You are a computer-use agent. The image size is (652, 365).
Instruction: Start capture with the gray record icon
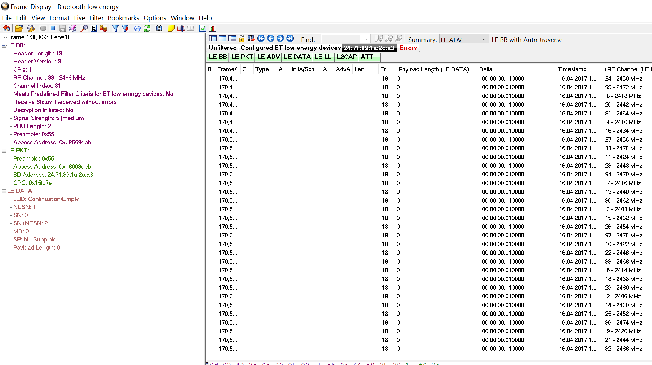[43, 29]
